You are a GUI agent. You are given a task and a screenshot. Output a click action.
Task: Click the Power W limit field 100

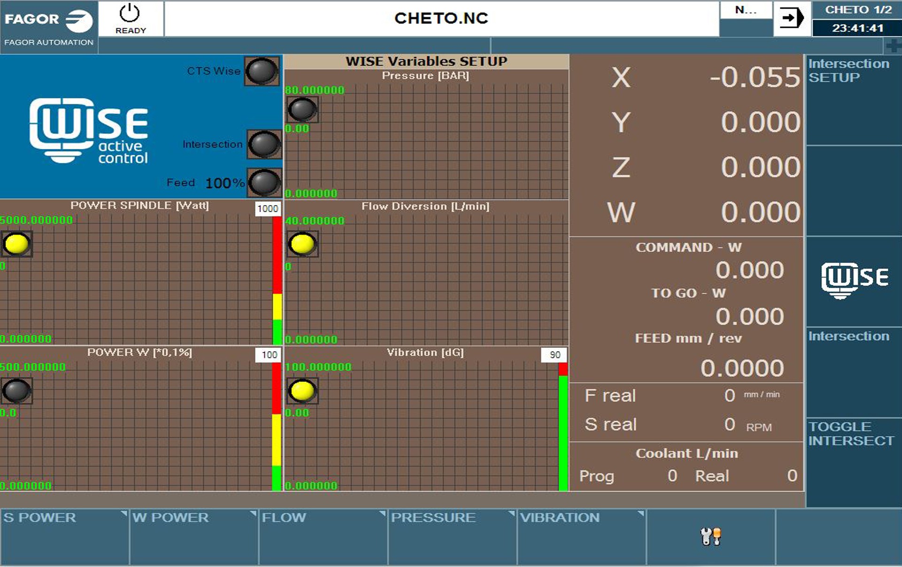click(x=269, y=355)
